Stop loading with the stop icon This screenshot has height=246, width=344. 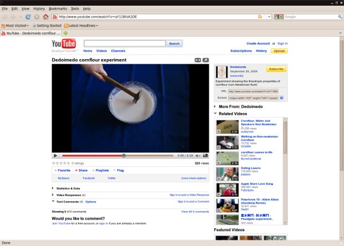37,17
